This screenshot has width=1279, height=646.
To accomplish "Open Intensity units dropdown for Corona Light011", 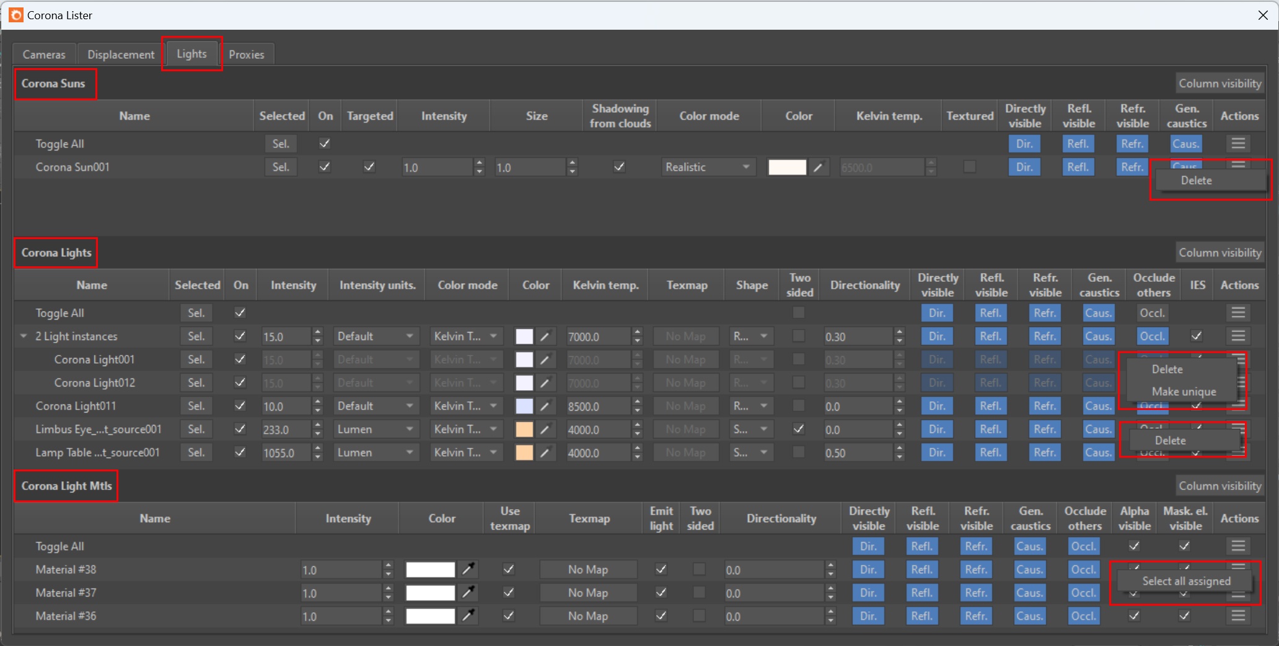I will click(376, 406).
